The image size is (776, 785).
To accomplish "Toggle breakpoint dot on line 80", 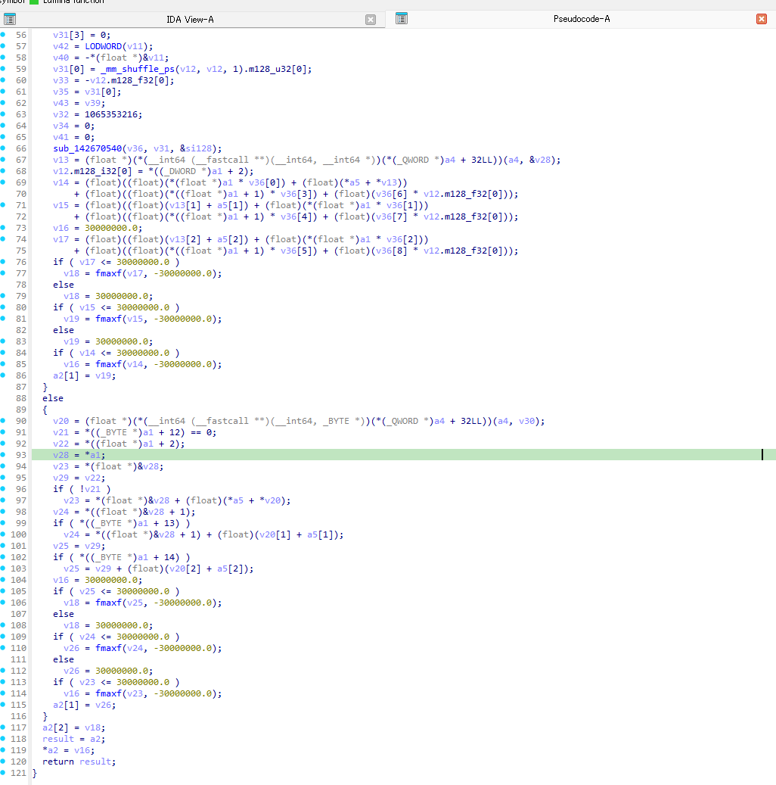I will point(3,307).
